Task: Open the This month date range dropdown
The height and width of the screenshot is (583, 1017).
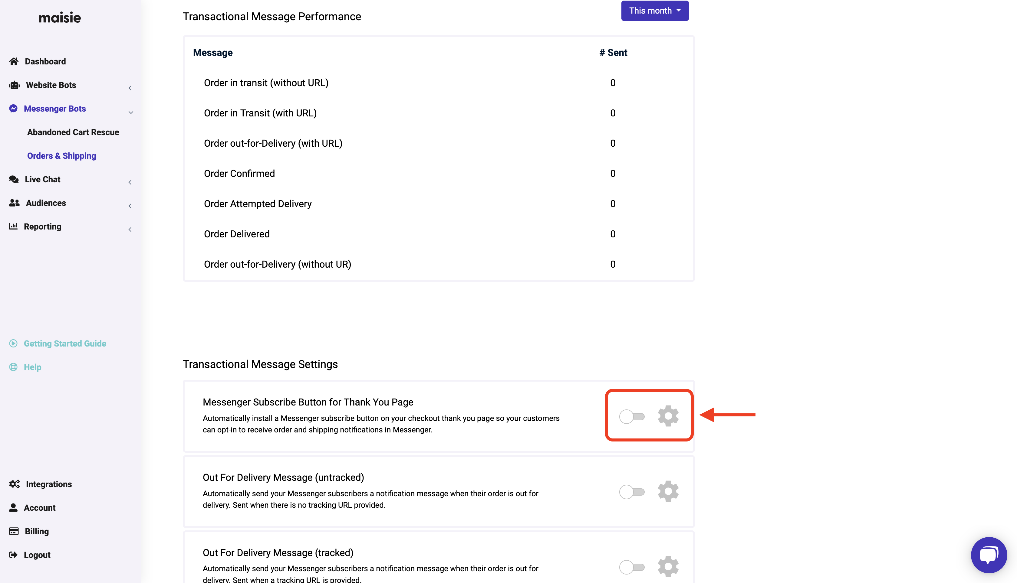Action: (x=654, y=10)
